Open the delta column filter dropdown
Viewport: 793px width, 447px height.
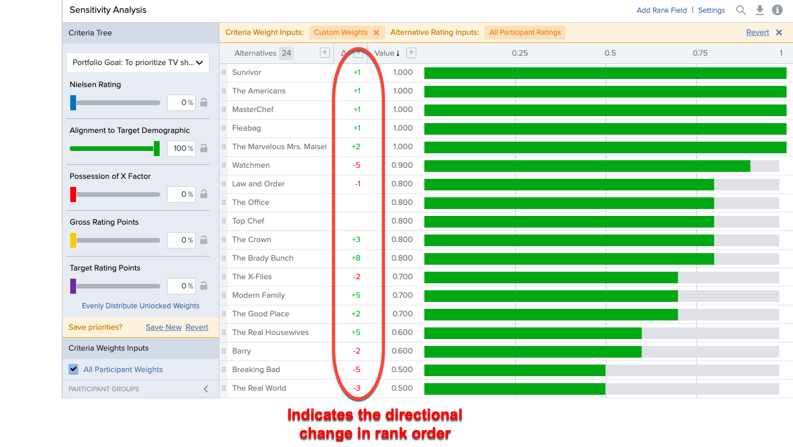[x=359, y=53]
